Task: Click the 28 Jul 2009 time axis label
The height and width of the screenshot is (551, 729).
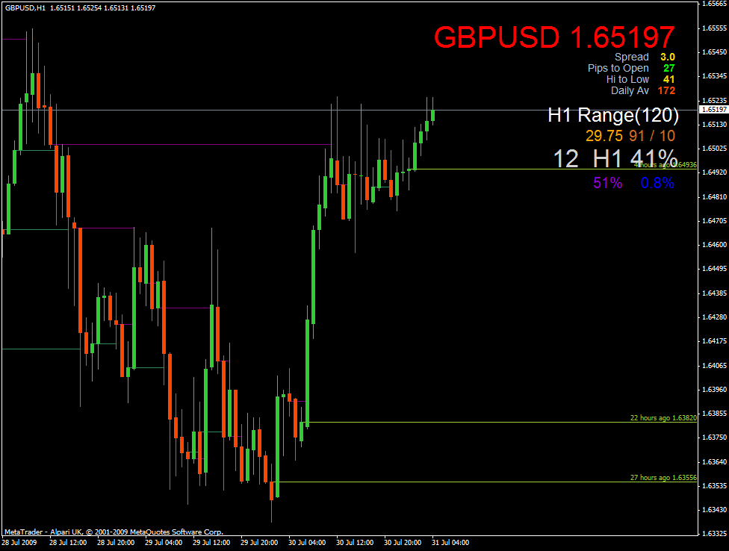Action: pyautogui.click(x=19, y=543)
